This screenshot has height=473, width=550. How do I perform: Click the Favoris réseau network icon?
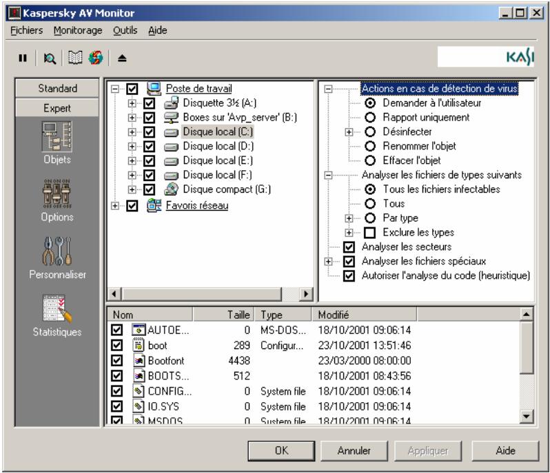coord(154,205)
